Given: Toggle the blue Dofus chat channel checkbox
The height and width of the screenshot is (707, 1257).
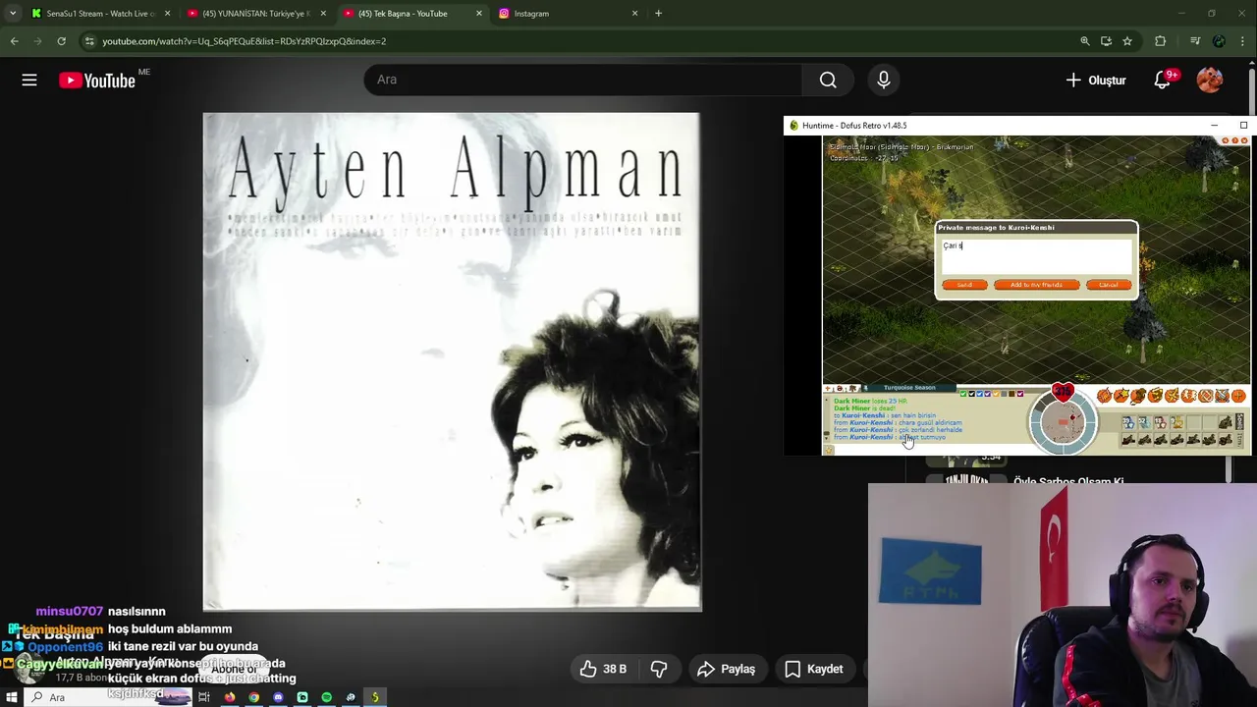Looking at the screenshot, I should [979, 394].
